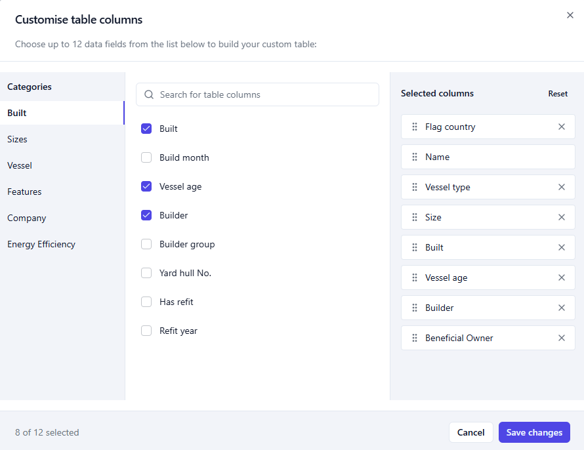Viewport: 584px width, 450px height.
Task: Close the Customise table columns dialog
Action: [570, 15]
